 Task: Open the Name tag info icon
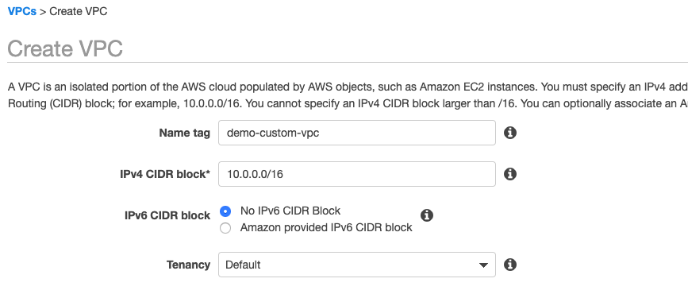pyautogui.click(x=510, y=133)
